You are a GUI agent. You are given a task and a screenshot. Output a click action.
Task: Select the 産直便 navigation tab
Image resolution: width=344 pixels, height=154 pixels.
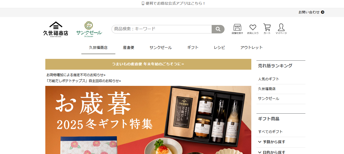(x=128, y=48)
